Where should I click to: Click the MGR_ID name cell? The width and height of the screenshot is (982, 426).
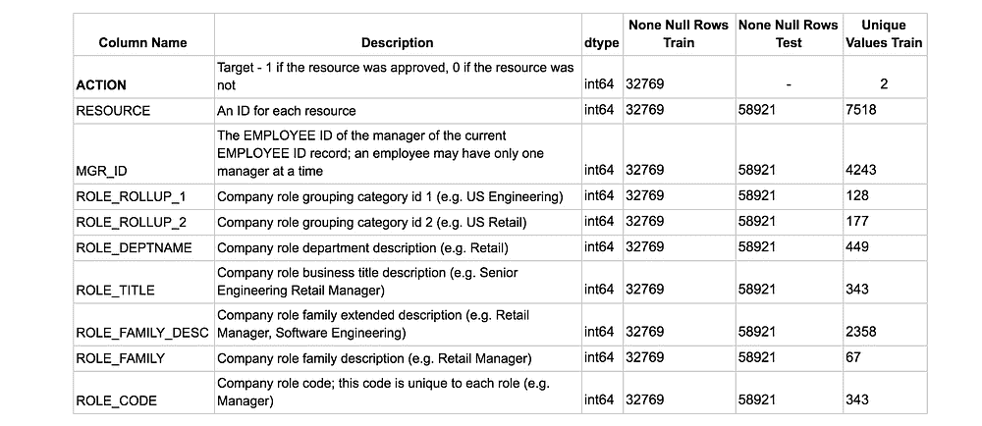click(97, 170)
